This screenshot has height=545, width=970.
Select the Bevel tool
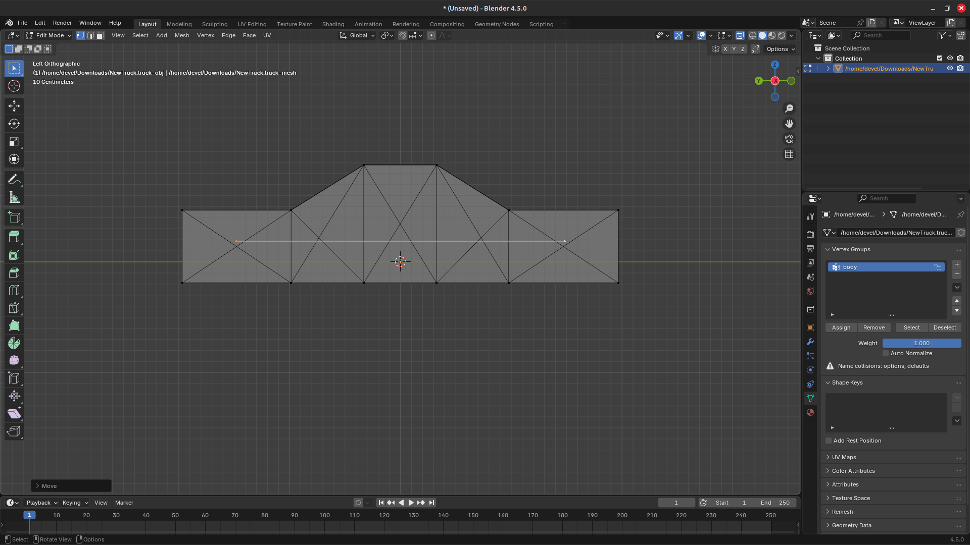[14, 272]
